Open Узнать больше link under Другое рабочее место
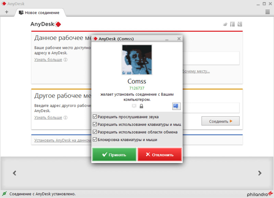274x198 pixels. [48, 117]
